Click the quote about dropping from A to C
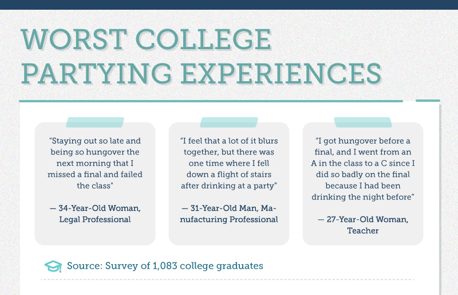This screenshot has width=458, height=295. click(363, 169)
